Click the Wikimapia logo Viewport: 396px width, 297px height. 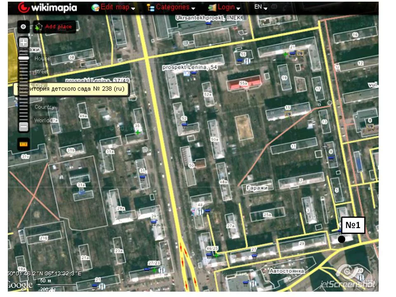[47, 7]
